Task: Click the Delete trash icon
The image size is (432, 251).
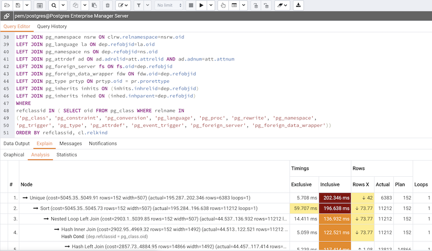Action: point(108,5)
